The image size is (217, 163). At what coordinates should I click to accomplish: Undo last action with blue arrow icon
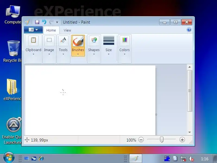pyautogui.click(x=44, y=22)
